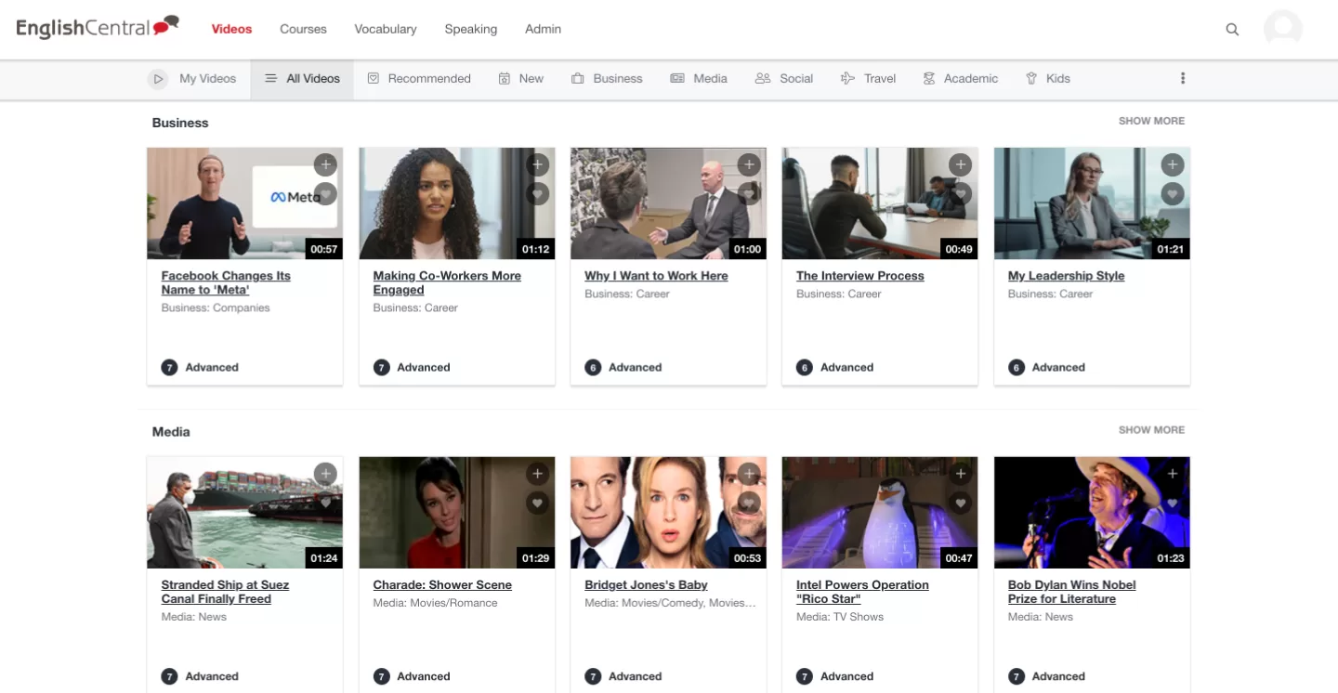1338x693 pixels.
Task: Add 'Bob Dylan Wins Nobel Prize' plus icon
Action: pyautogui.click(x=1173, y=474)
